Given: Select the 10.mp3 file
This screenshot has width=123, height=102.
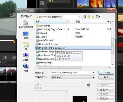Looking at the screenshot, I should click(41, 33).
